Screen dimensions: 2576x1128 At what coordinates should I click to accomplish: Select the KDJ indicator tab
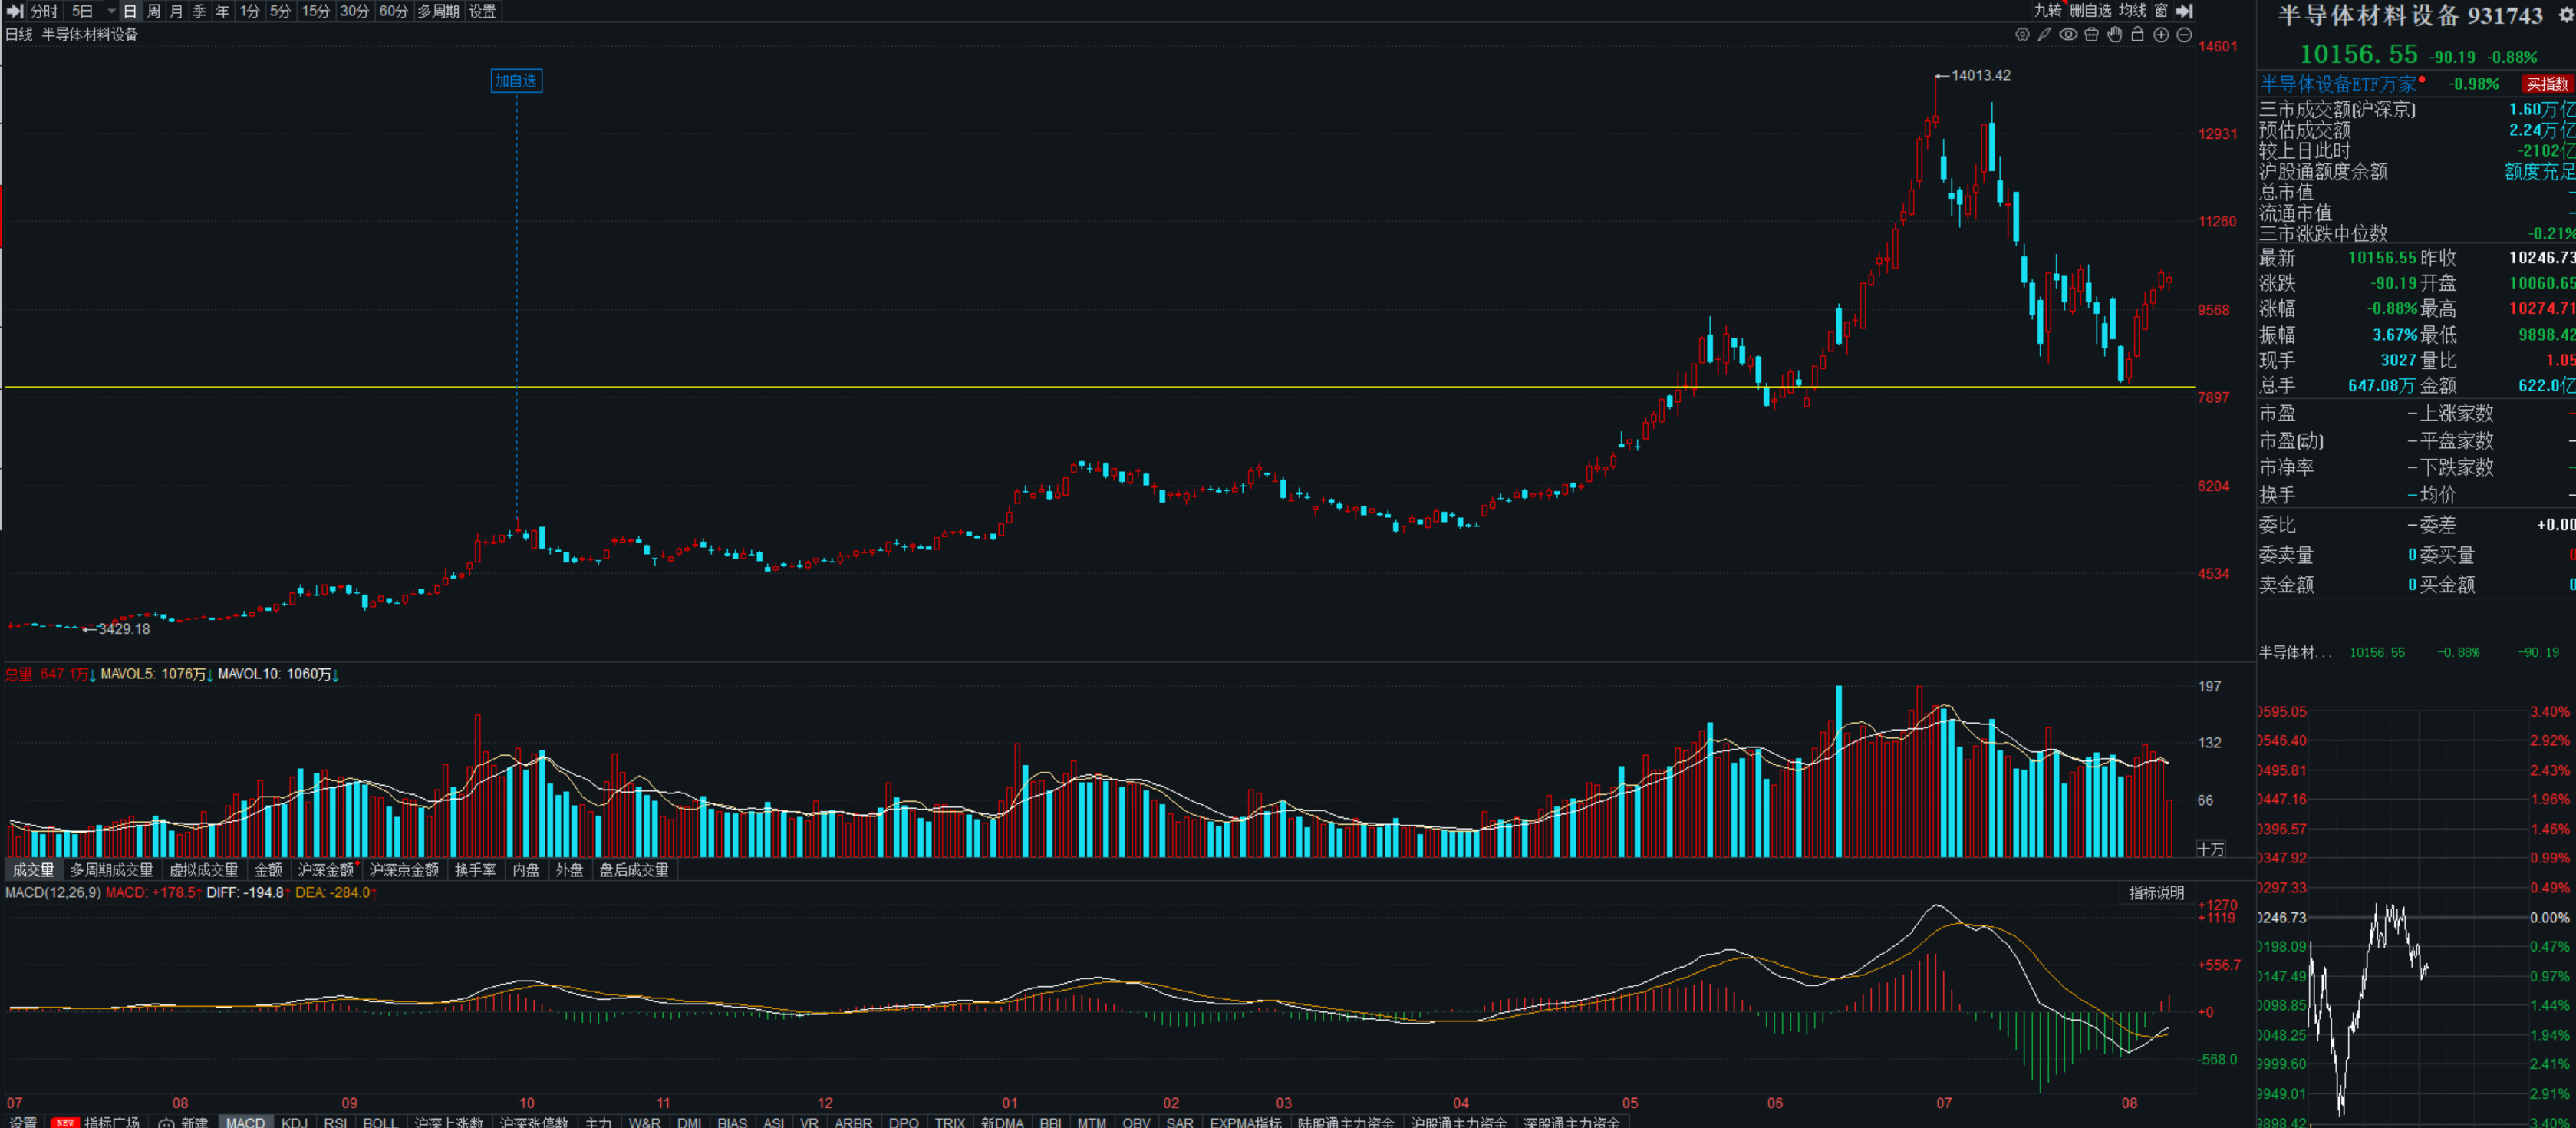coord(294,1122)
